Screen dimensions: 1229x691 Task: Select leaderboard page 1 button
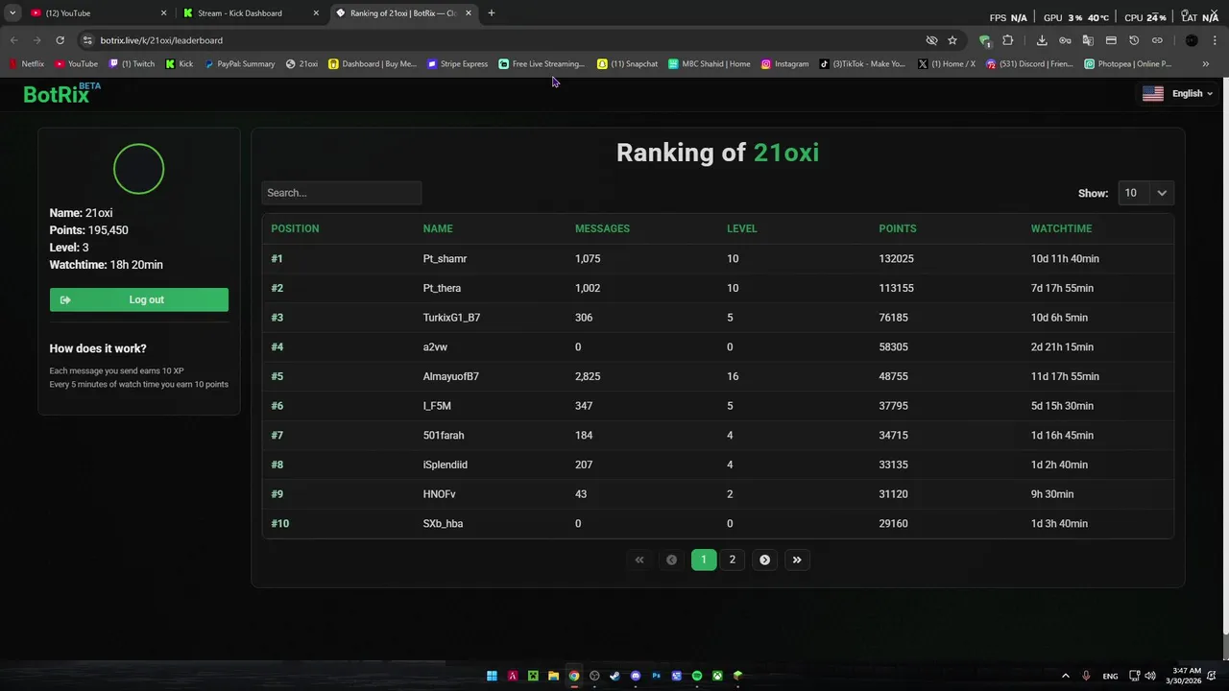[704, 560]
